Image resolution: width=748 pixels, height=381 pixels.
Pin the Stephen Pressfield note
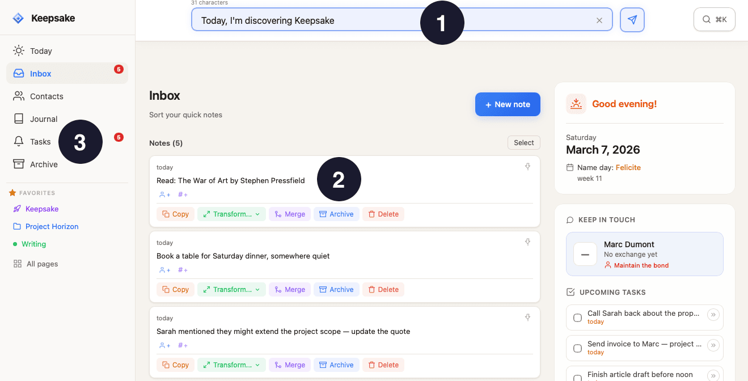pos(527,166)
